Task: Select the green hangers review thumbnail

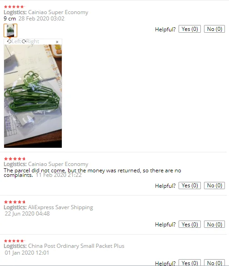Action: coord(10,30)
